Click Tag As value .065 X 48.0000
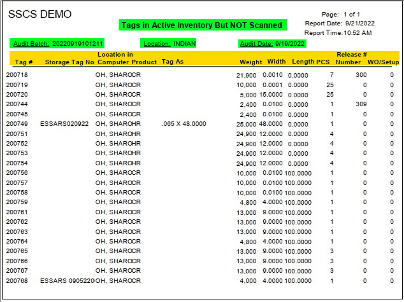This screenshot has height=302, width=404. [x=184, y=124]
